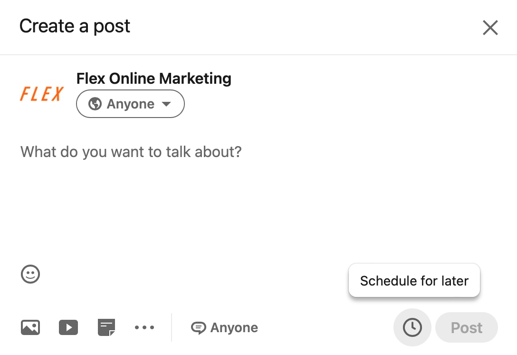Click the Post button
The height and width of the screenshot is (355, 517).
pos(467,327)
